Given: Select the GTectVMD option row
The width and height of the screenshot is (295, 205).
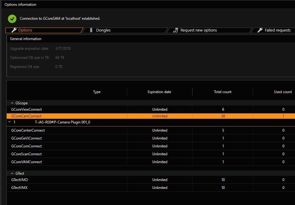Looking at the screenshot, I should (151, 180).
